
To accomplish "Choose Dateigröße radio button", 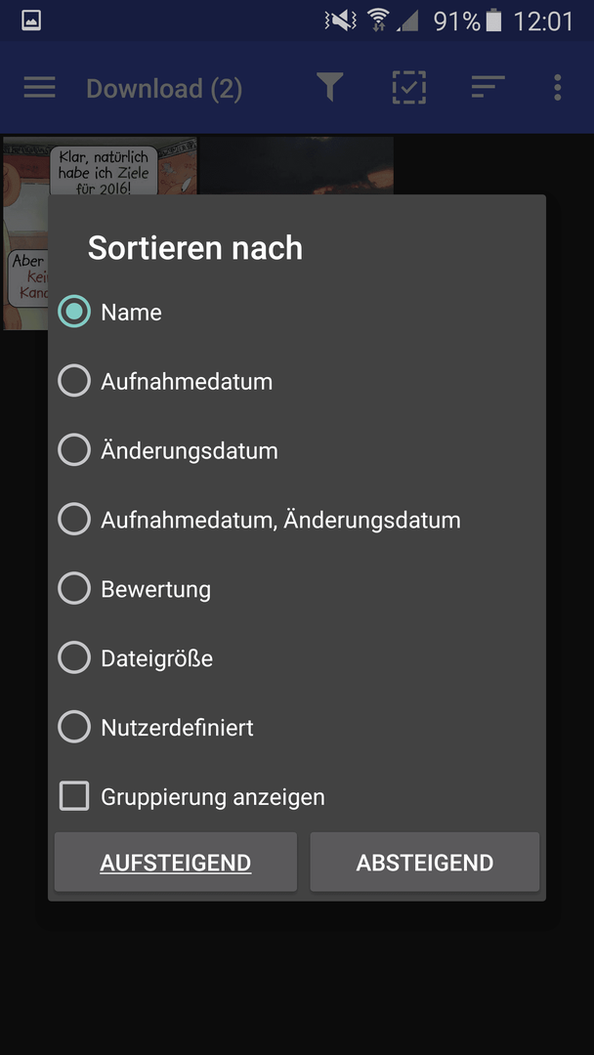I will click(297, 658).
